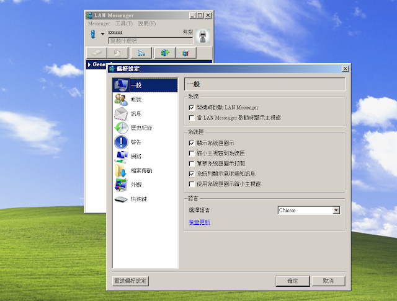Viewport: 397px width, 301px height.
Task: Open the 警告 (Alerts) exclamation icon
Action: click(x=121, y=142)
